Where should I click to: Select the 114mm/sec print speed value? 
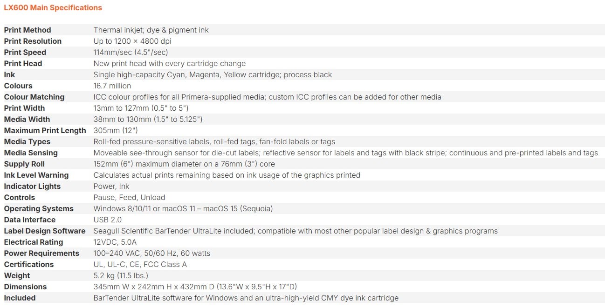coord(131,52)
